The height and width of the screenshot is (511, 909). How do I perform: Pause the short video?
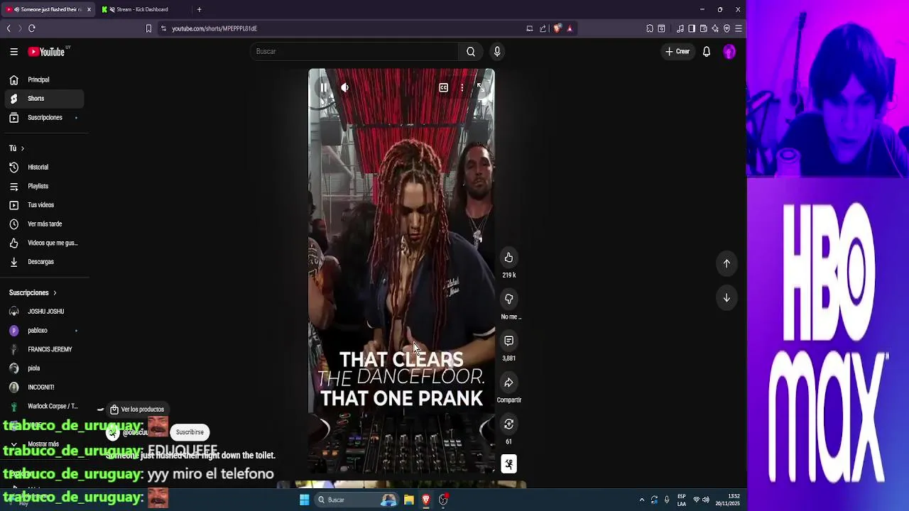[323, 88]
